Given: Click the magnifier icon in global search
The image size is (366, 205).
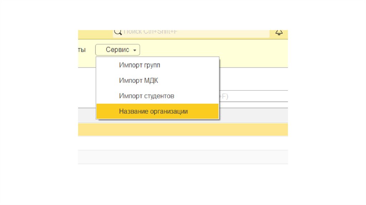Looking at the screenshot, I should tap(118, 32).
